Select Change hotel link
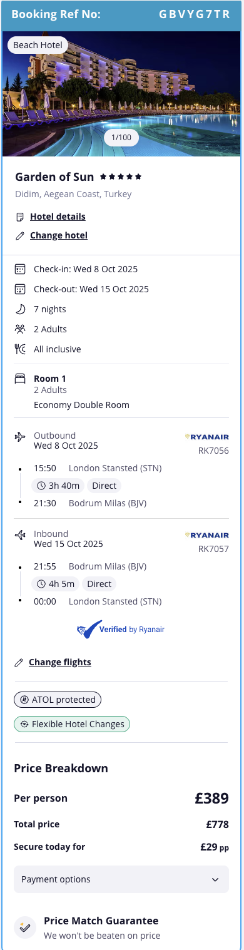 click(59, 235)
